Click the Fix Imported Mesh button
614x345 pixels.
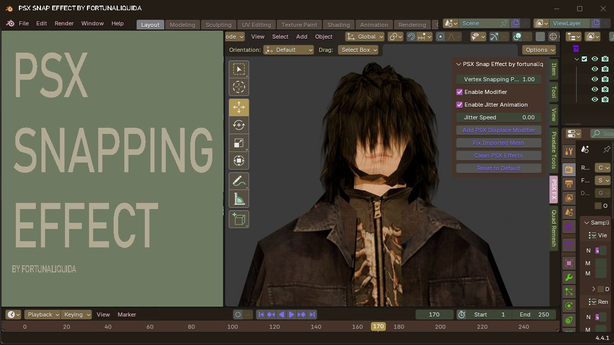click(499, 143)
